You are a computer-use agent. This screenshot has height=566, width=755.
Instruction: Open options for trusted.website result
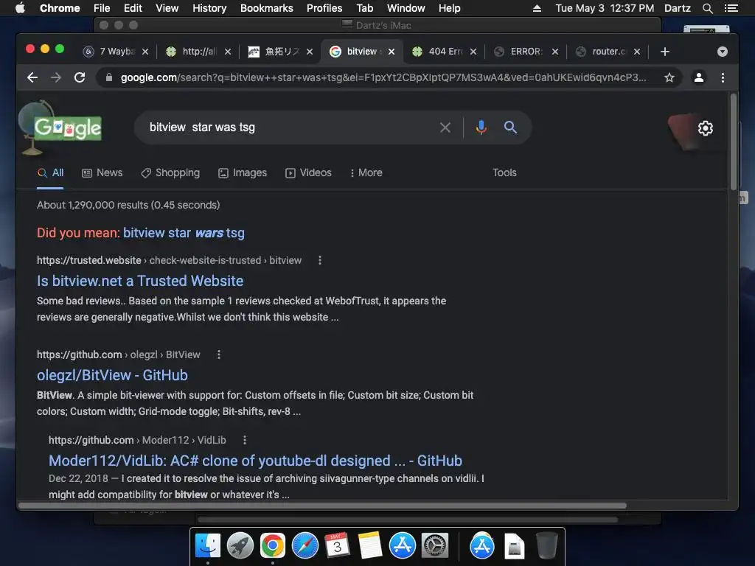tap(320, 260)
